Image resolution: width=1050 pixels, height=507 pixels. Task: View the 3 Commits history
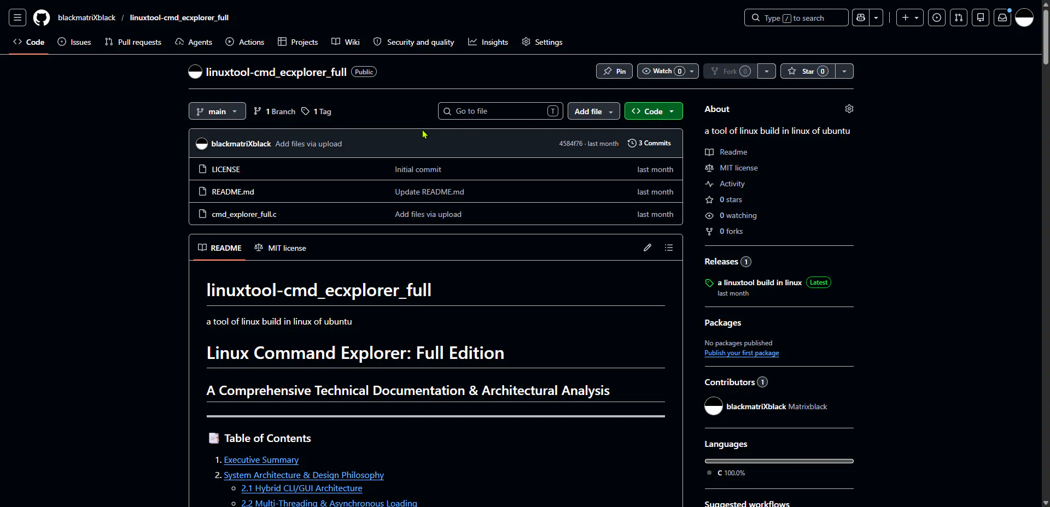click(x=649, y=143)
